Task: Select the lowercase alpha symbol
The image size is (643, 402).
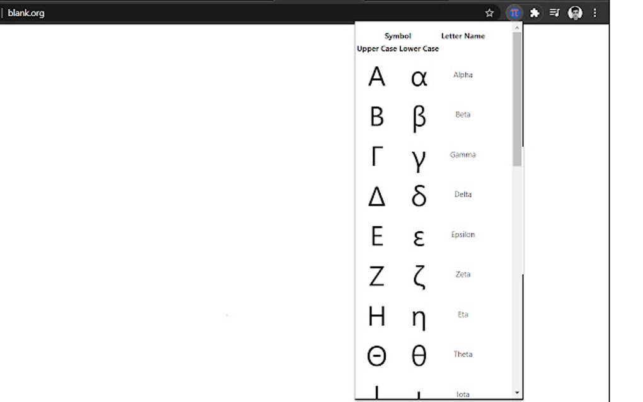Action: 418,77
